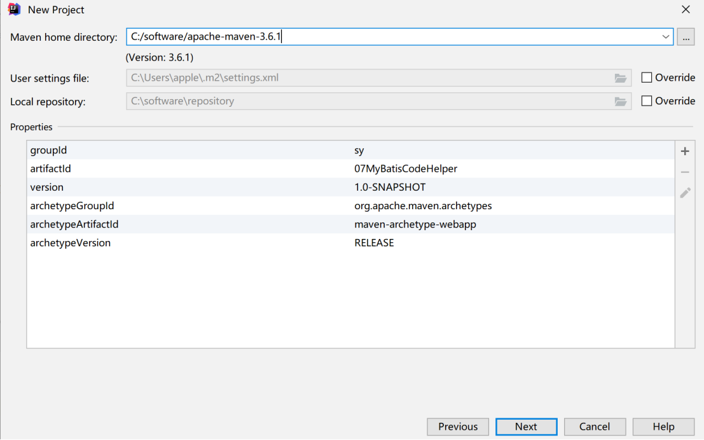The image size is (704, 440).
Task: Click the value 1.0-SNAPSHOT
Action: point(390,187)
